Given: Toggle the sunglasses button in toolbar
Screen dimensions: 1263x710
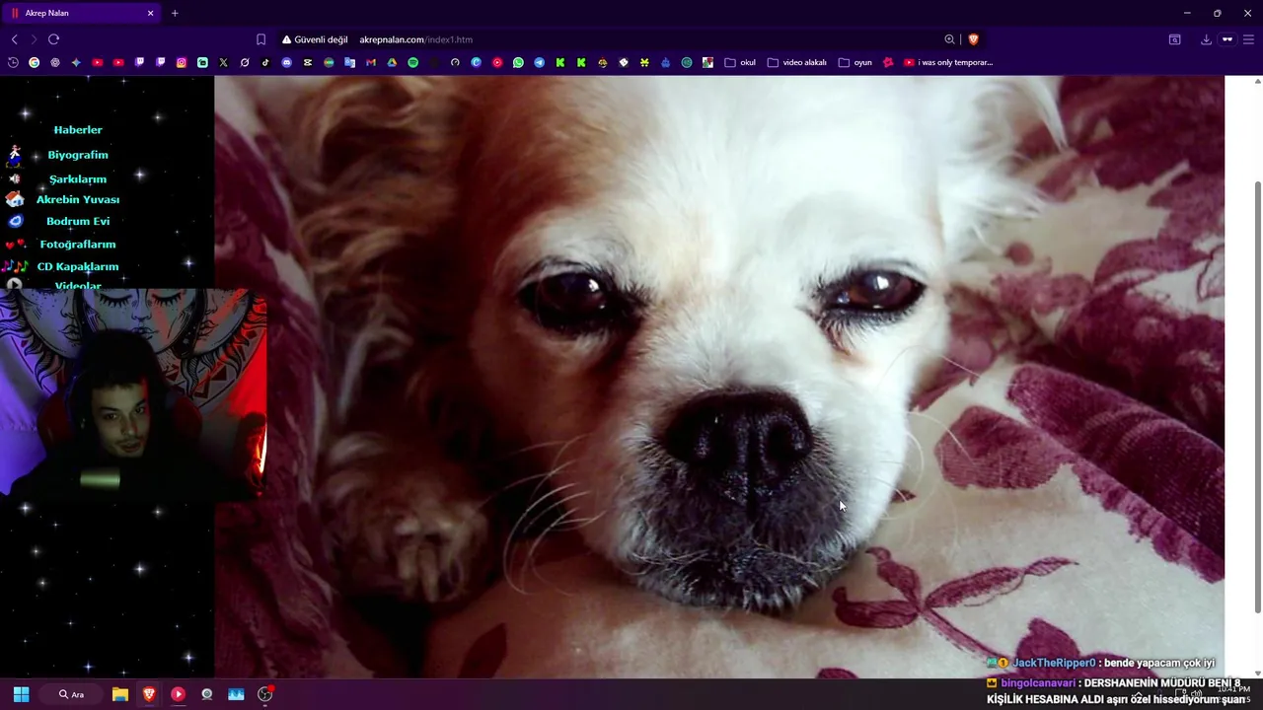Looking at the screenshot, I should coord(1227,39).
